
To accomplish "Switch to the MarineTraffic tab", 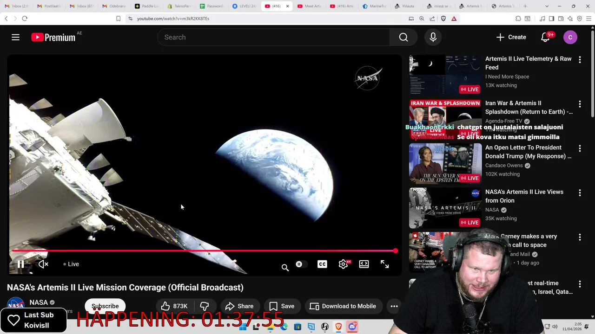I will click(x=374, y=6).
